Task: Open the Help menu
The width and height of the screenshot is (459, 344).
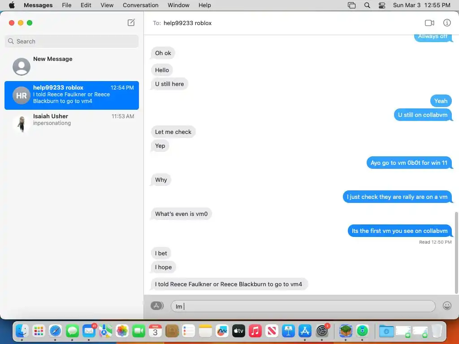Action: [x=204, y=5]
